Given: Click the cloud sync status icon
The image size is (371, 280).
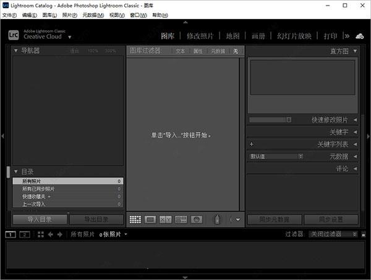Looking at the screenshot, I should pyautogui.click(x=360, y=36).
